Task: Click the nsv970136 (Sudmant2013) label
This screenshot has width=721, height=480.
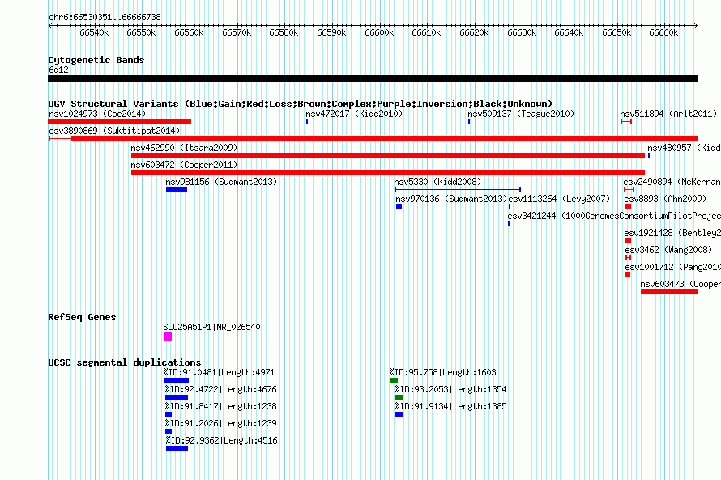Action: pyautogui.click(x=451, y=199)
